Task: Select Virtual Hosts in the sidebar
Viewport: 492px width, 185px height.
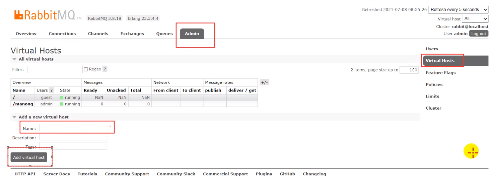Action: coord(440,61)
